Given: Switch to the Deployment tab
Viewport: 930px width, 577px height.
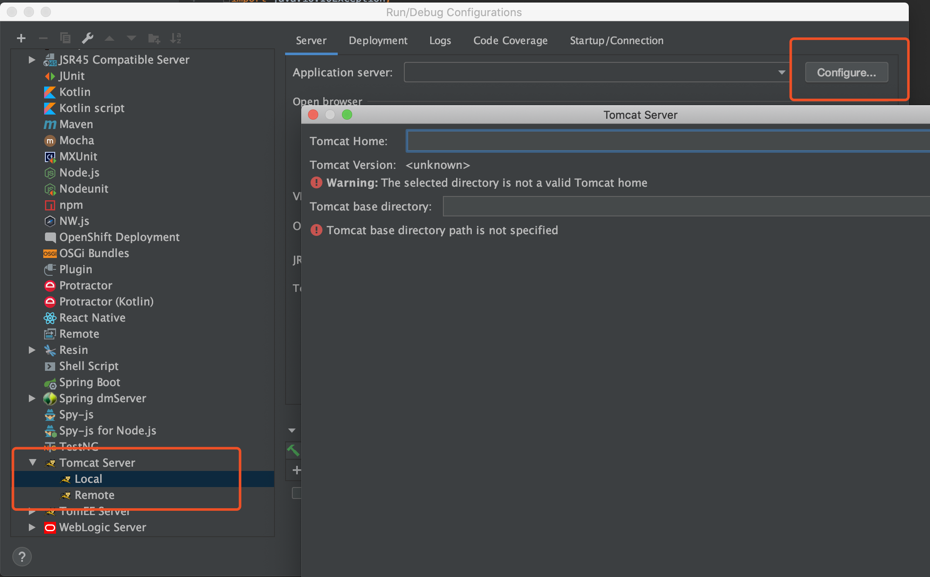Looking at the screenshot, I should pos(378,41).
